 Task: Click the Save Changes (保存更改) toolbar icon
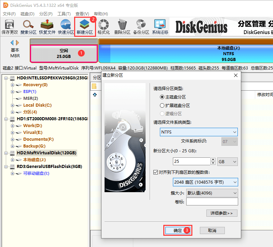pos(10,27)
